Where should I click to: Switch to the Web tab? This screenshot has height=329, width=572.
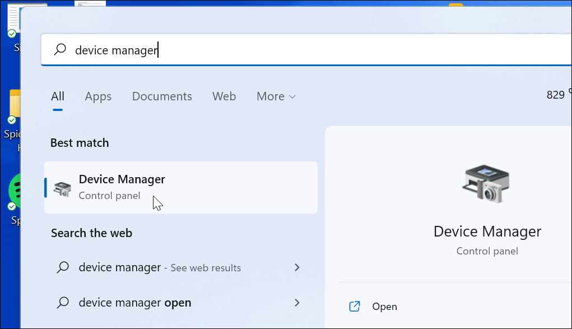point(224,96)
